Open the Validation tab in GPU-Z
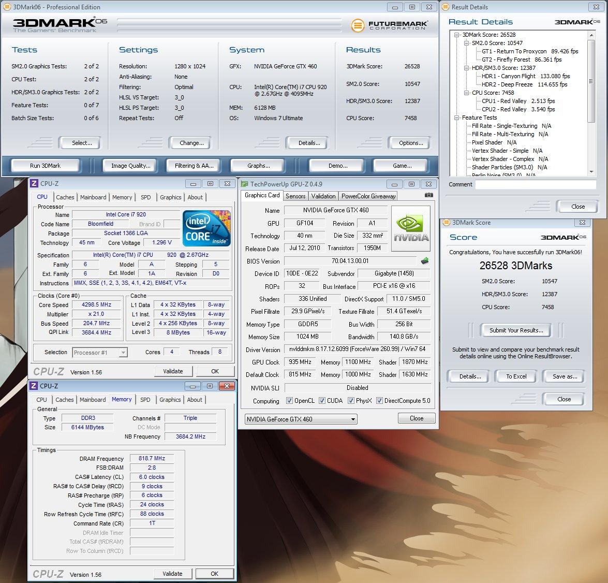 tap(323, 196)
